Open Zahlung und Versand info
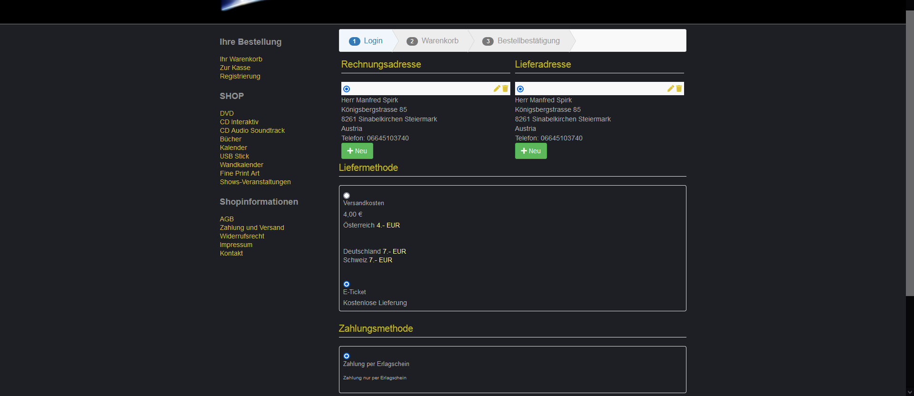This screenshot has height=396, width=914. click(252, 228)
